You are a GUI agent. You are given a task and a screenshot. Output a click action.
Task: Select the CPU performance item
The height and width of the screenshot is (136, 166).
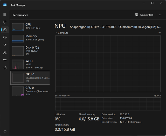[30, 27]
